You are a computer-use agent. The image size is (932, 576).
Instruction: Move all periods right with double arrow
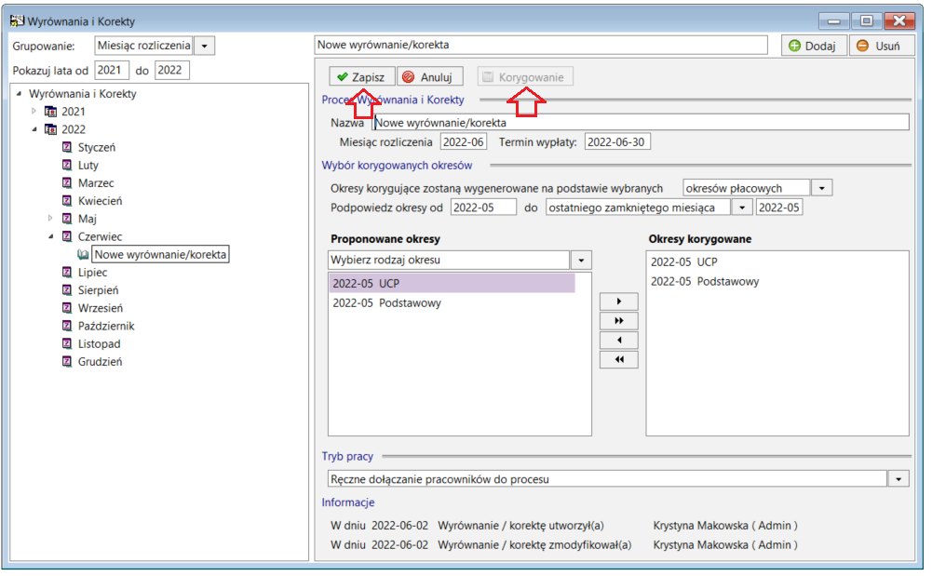point(619,321)
